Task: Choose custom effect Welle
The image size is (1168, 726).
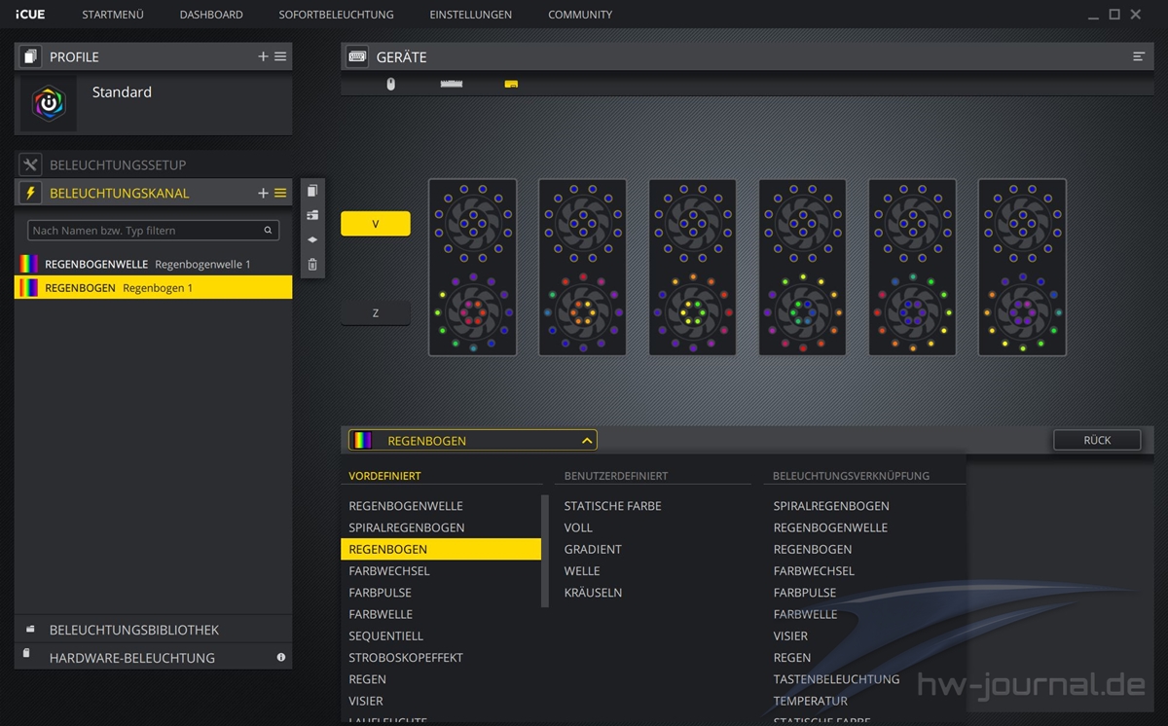Action: [582, 571]
